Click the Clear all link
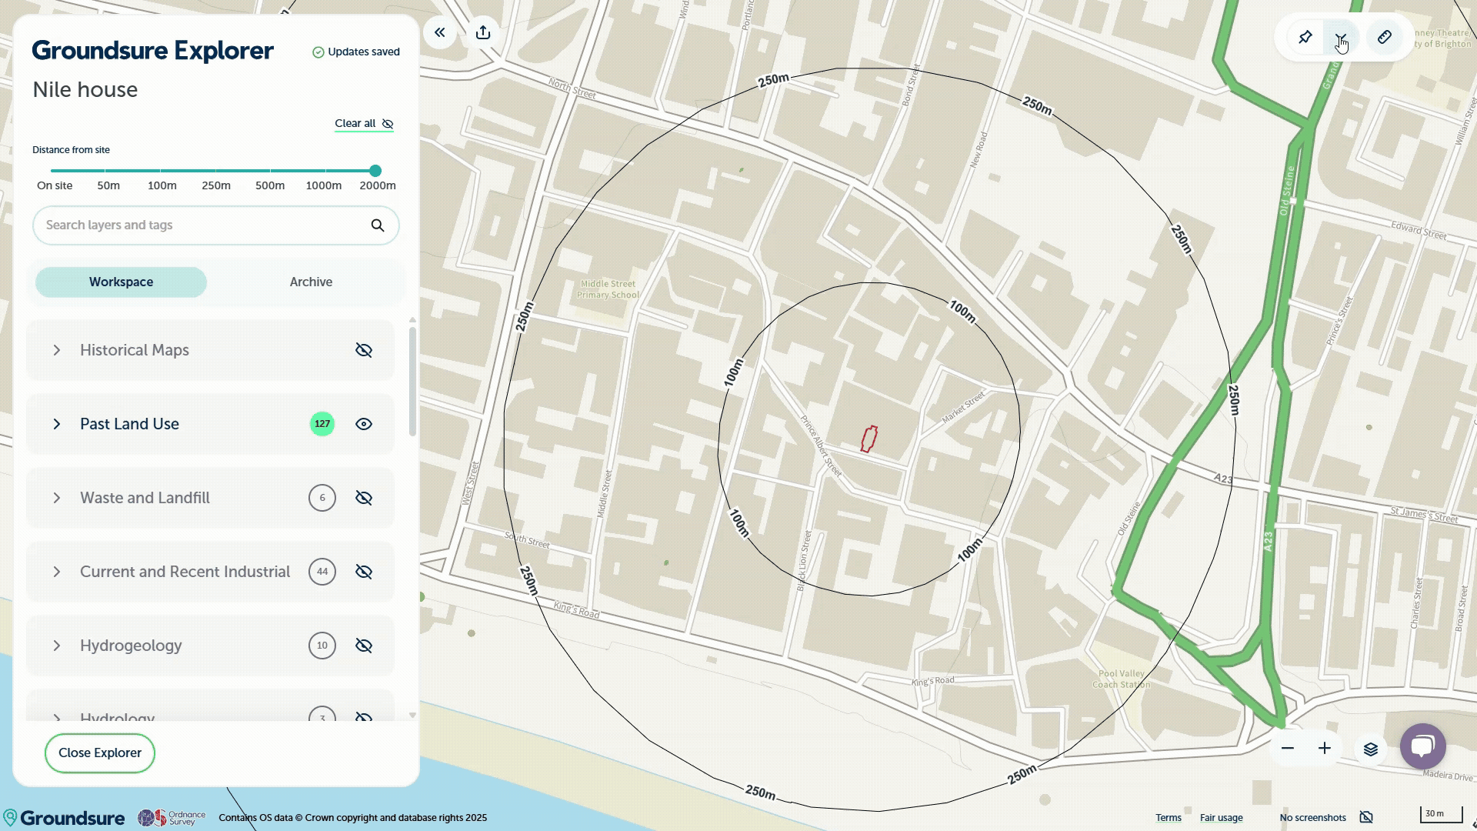1477x831 pixels. point(356,123)
